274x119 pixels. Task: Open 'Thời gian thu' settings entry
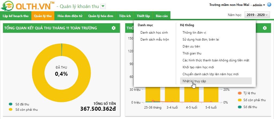click(192, 53)
